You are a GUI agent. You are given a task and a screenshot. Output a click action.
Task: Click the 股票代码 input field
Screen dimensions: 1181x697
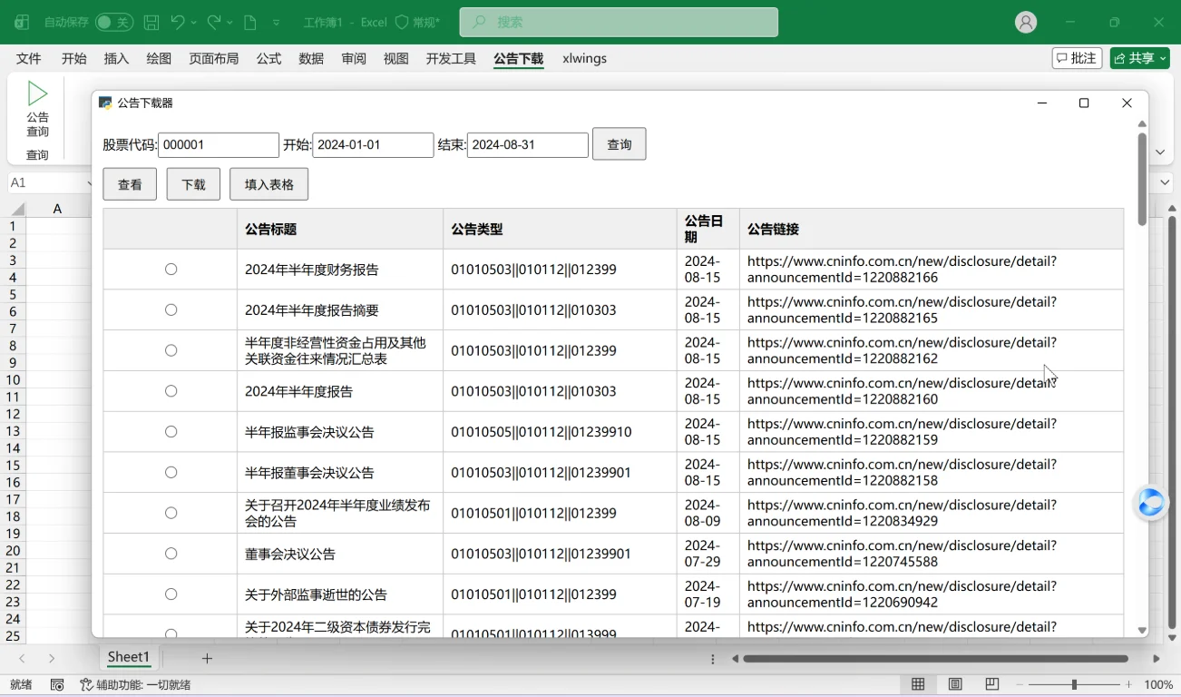click(219, 145)
